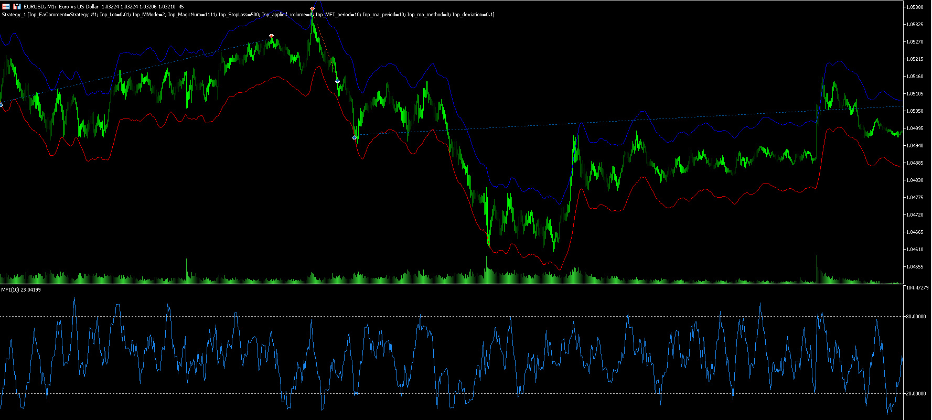This screenshot has height=420, width=932.
Task: Select the blue marker starting the long dotted line to chart's right edge
Action: 355,137
